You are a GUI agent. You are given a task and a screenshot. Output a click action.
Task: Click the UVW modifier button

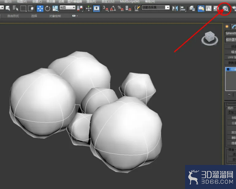coord(231,57)
